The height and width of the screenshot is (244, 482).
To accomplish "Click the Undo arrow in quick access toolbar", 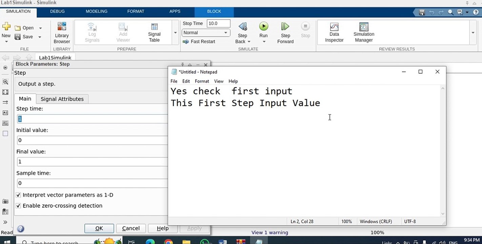I will click(431, 12).
